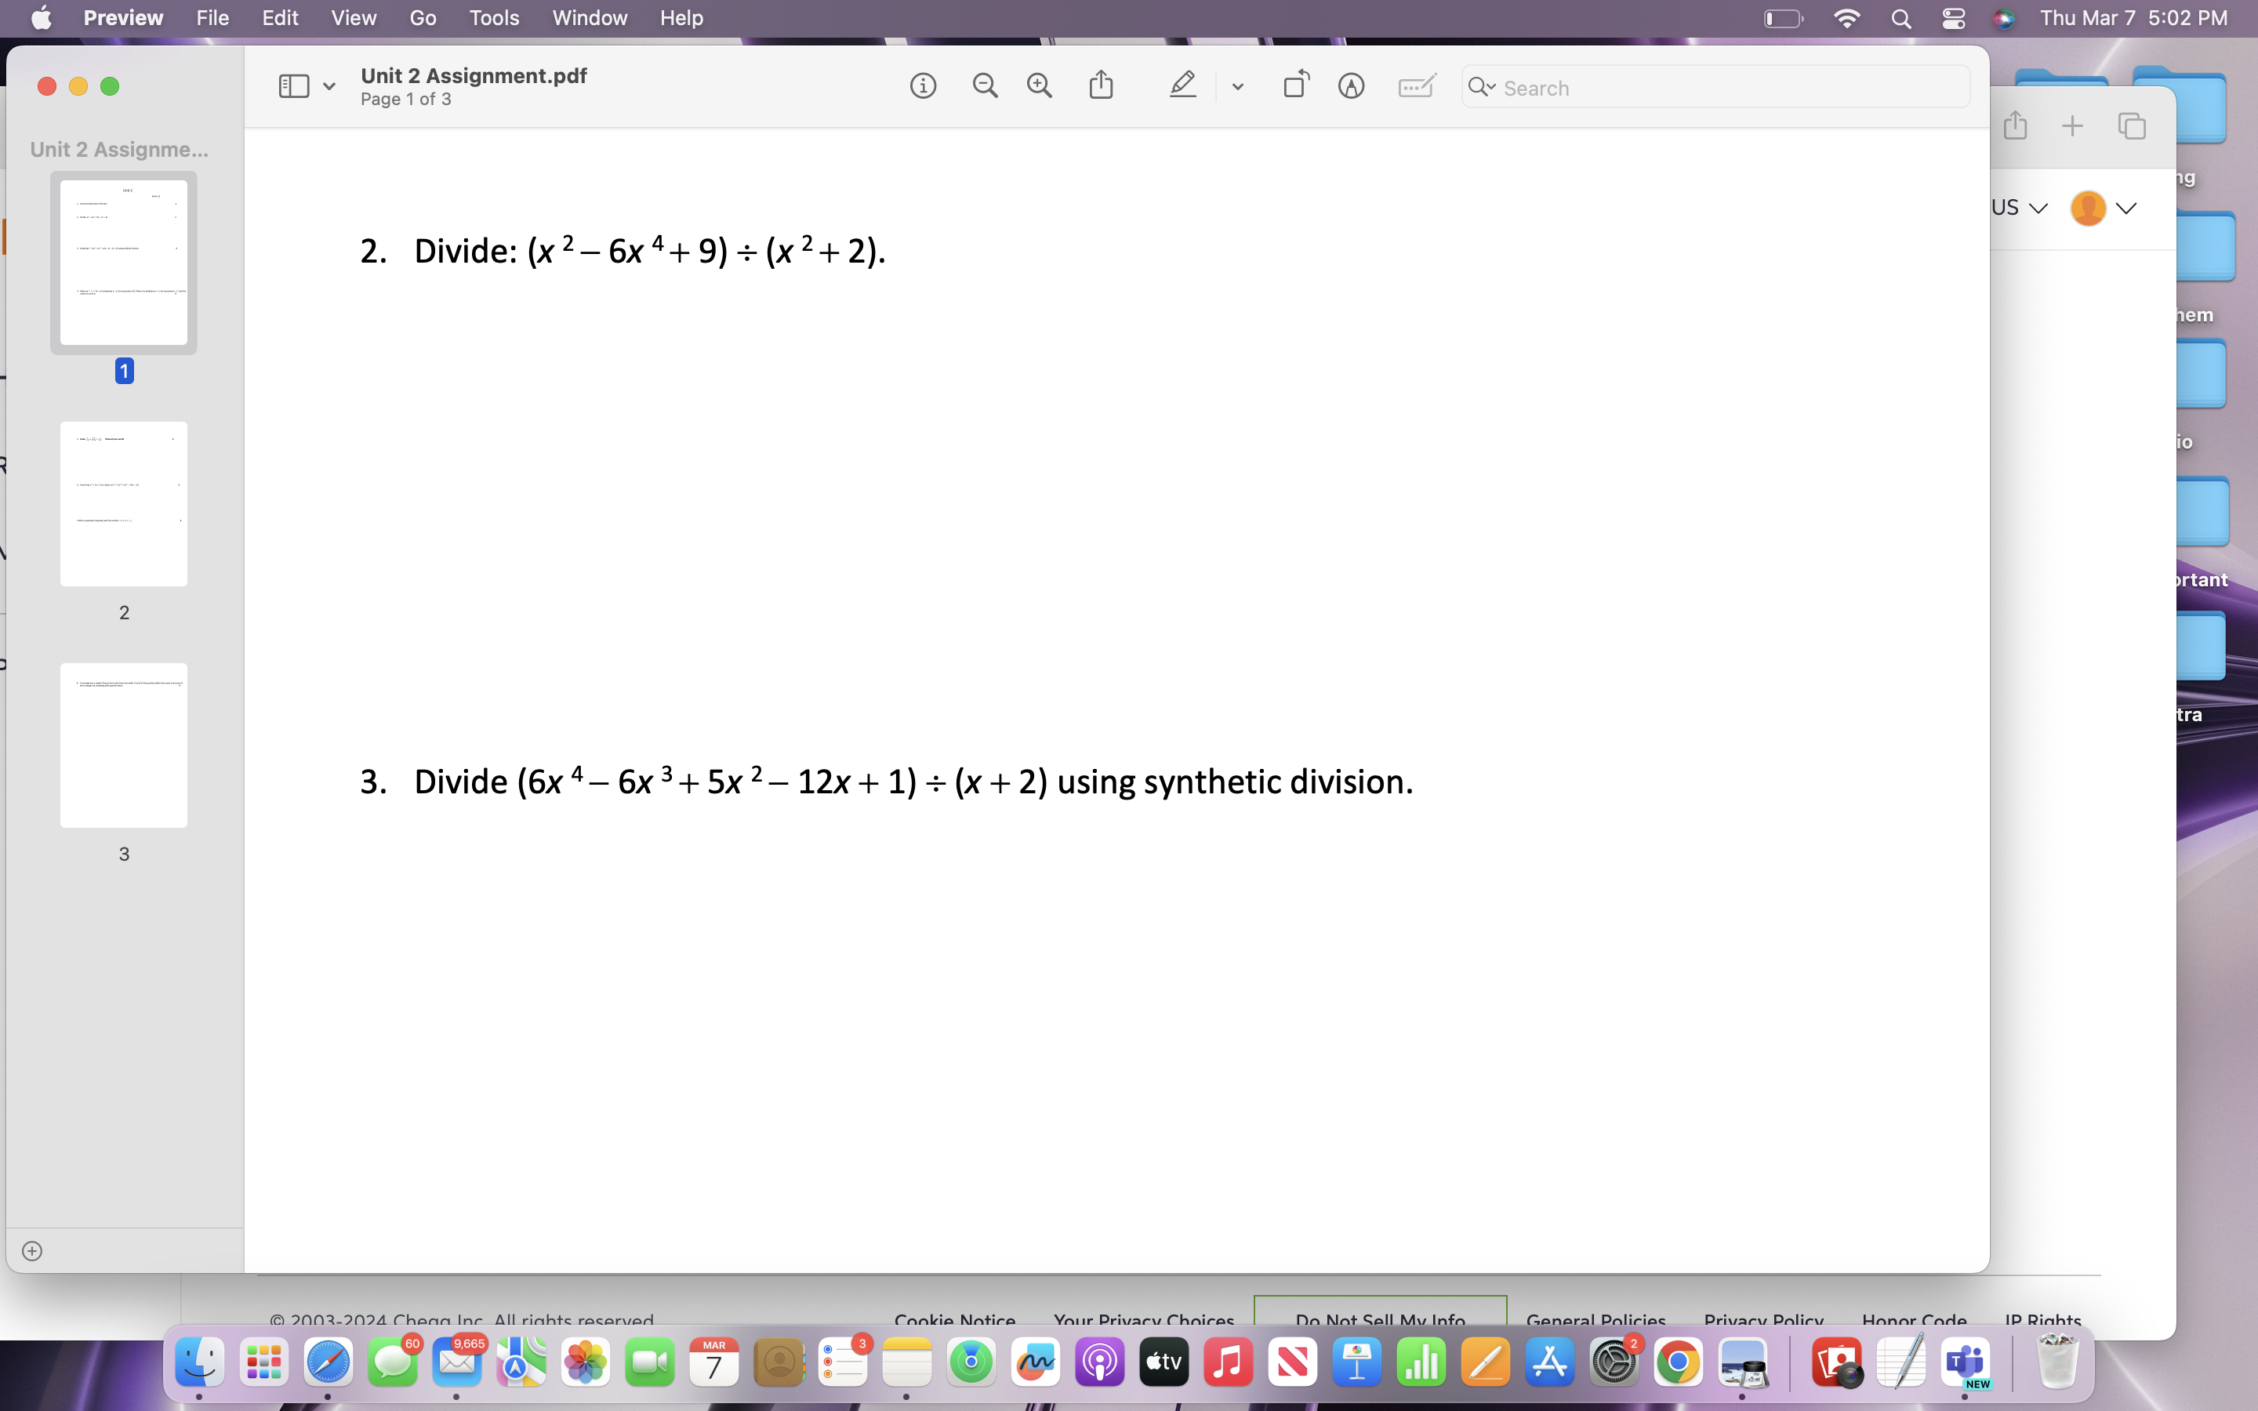Rotate the page counterclockwise

pos(1294,84)
